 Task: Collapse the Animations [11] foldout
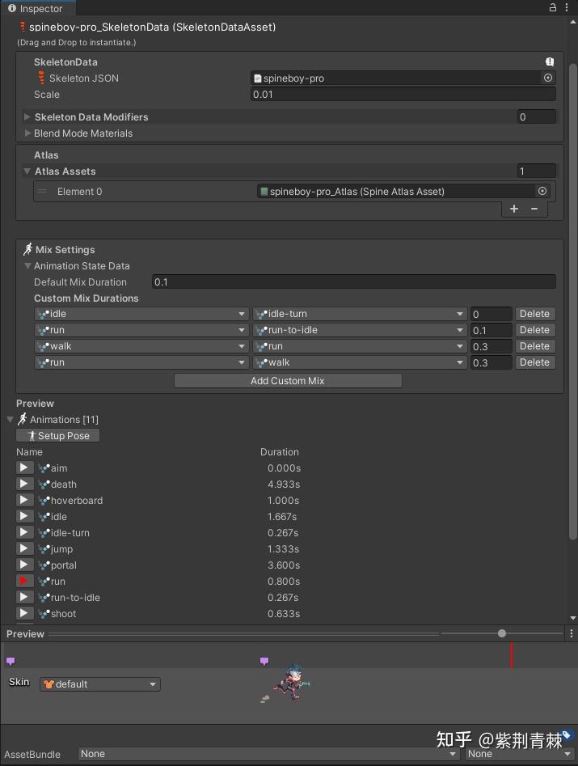11,420
